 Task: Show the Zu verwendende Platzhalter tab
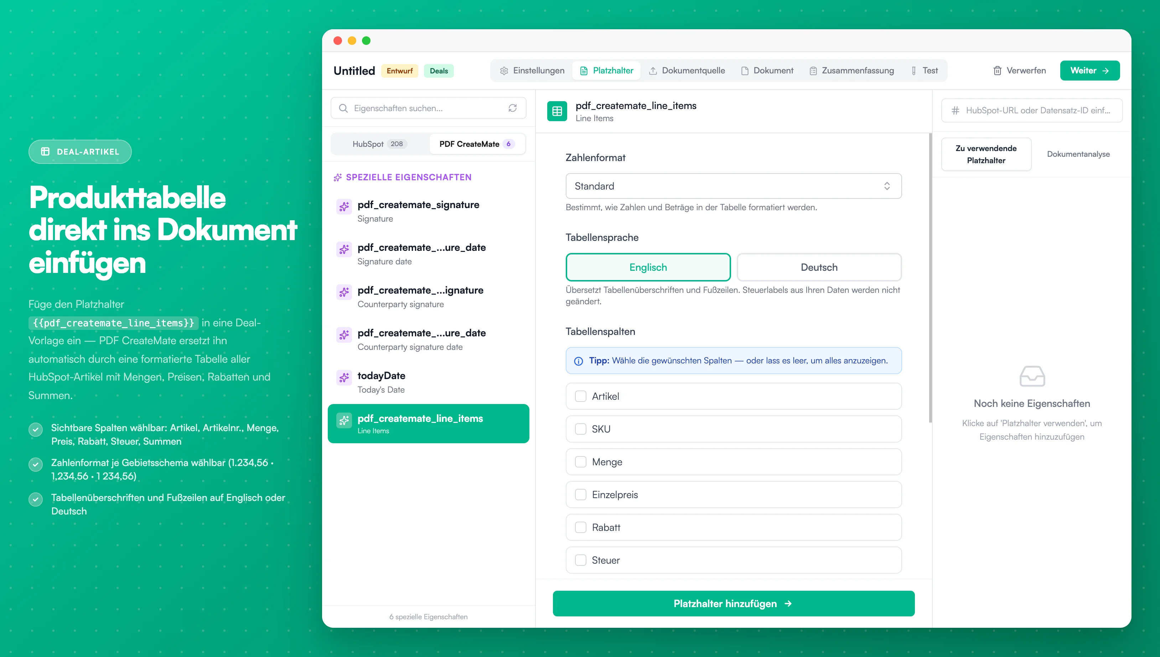(986, 154)
